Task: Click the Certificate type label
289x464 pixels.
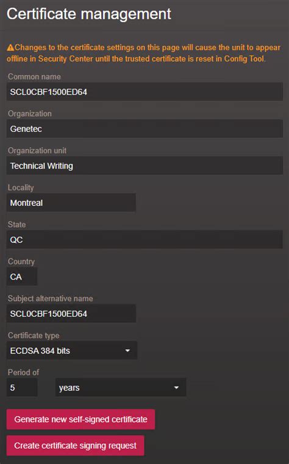Action: point(34,336)
